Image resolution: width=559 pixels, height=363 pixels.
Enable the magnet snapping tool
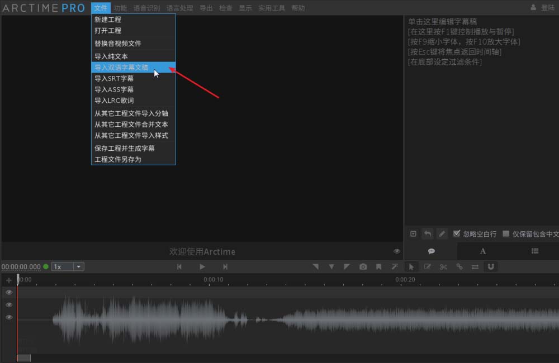tap(491, 267)
